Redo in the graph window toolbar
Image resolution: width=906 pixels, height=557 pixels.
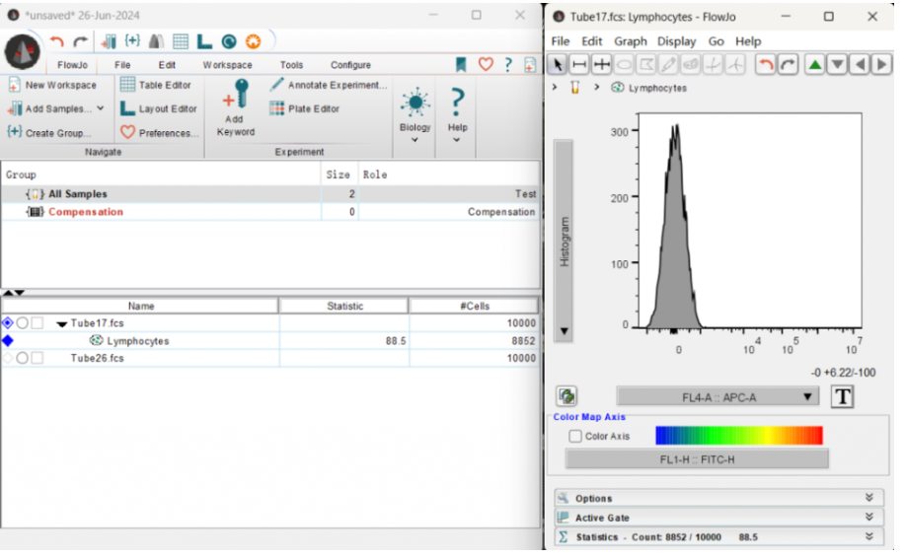pos(789,64)
